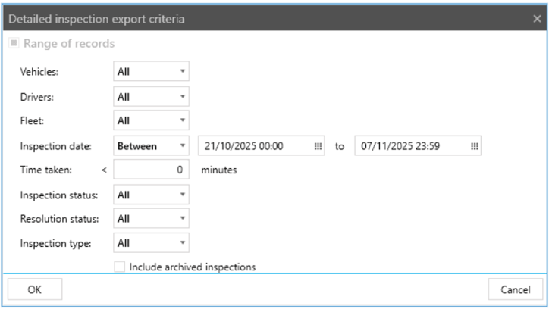Toggle the Range of records checkbox

(x=14, y=44)
